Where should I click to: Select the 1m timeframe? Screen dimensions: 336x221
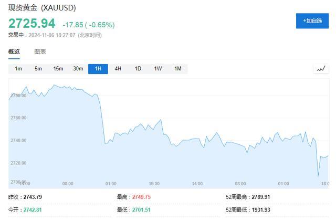[x=18, y=69]
